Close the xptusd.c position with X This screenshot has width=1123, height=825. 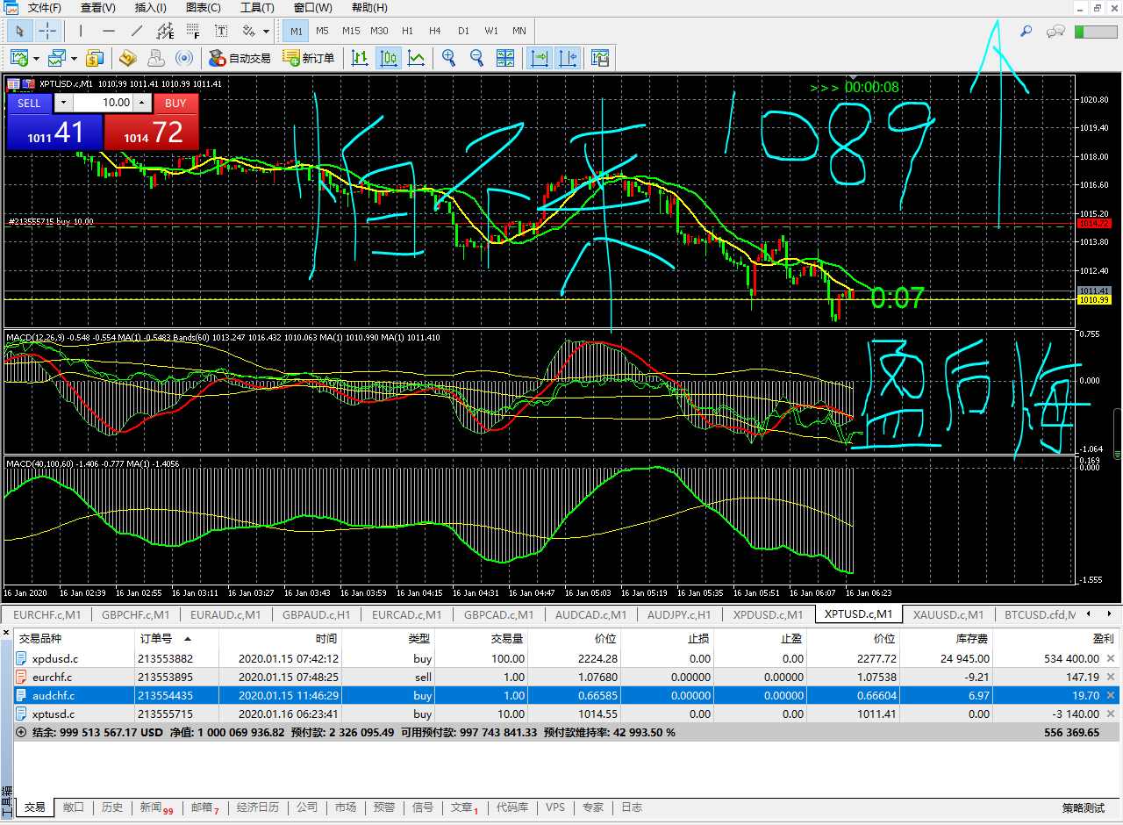pos(1111,714)
